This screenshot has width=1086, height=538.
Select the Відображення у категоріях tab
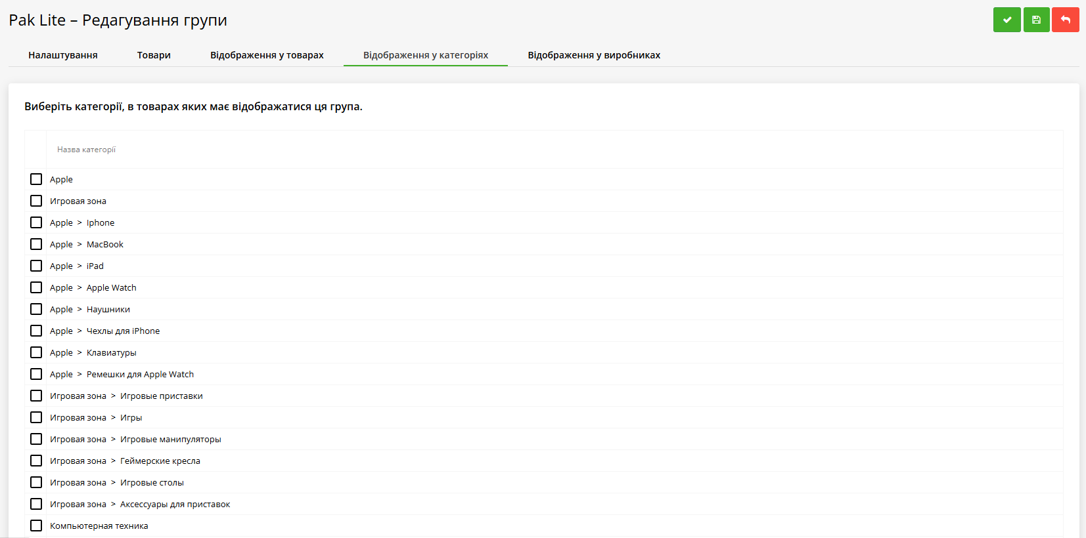[x=425, y=55]
